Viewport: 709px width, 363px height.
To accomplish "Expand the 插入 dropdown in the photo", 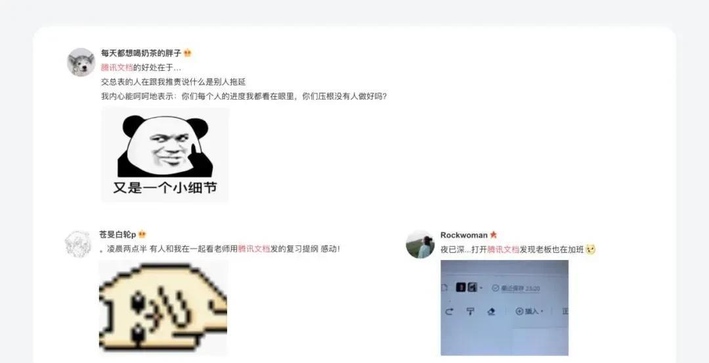I will (530, 311).
